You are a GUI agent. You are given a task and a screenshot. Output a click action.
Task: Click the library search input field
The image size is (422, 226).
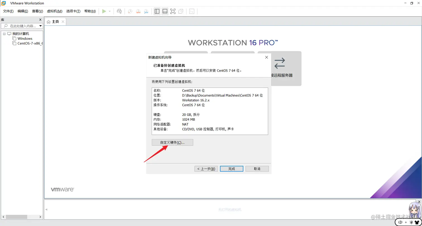point(22,26)
